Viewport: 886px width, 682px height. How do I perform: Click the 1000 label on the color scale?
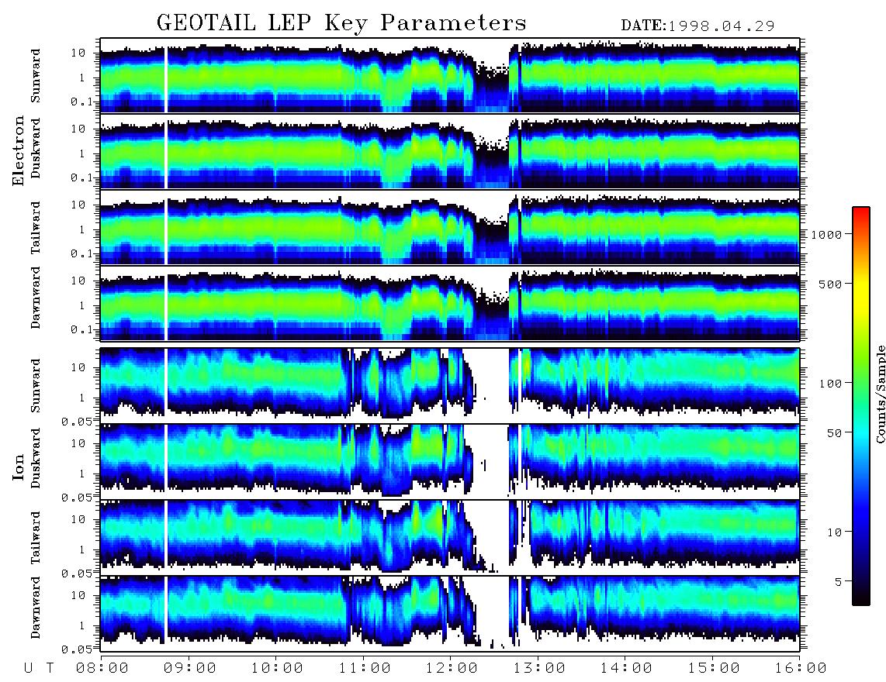point(827,234)
